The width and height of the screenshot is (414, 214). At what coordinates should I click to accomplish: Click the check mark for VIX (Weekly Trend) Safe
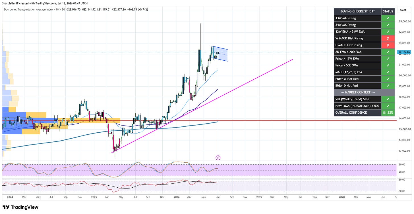388,99
